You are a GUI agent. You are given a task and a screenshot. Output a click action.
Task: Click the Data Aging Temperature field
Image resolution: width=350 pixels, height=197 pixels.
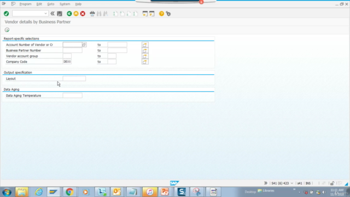click(72, 96)
